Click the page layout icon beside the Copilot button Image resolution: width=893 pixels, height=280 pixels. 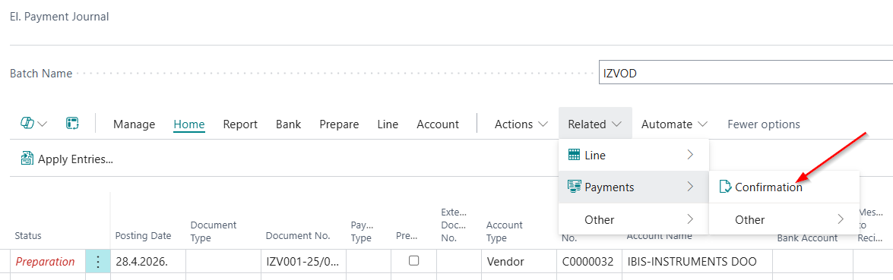click(x=72, y=124)
